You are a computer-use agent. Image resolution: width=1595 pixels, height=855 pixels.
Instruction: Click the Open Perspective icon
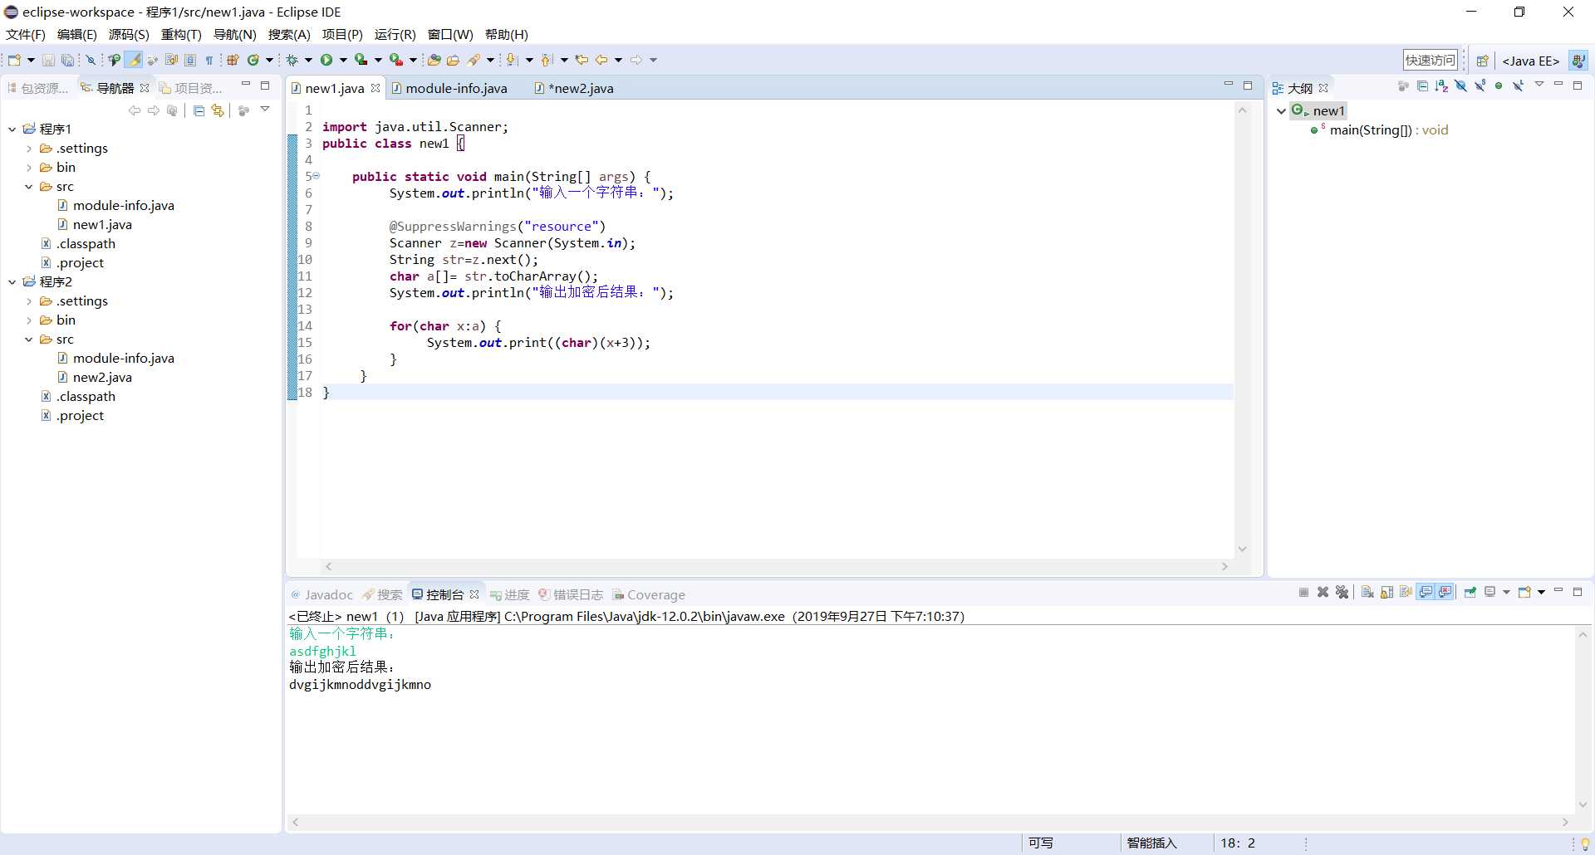(1482, 61)
